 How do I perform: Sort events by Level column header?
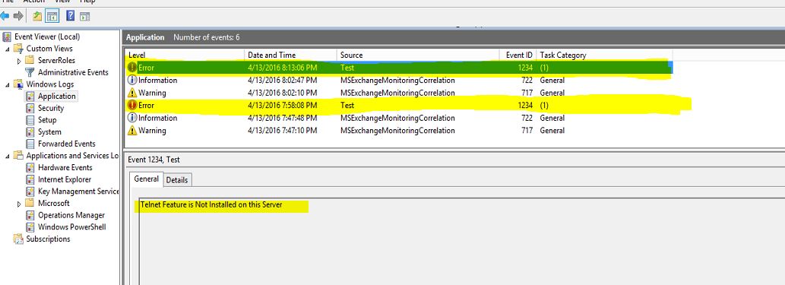[x=184, y=55]
